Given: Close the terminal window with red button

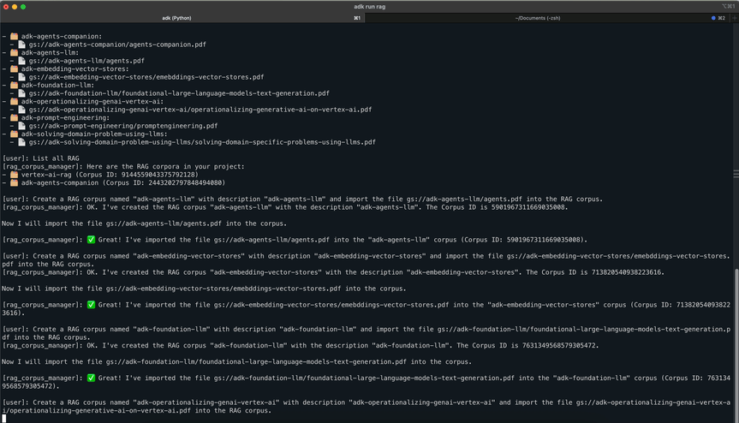Looking at the screenshot, I should [x=6, y=7].
